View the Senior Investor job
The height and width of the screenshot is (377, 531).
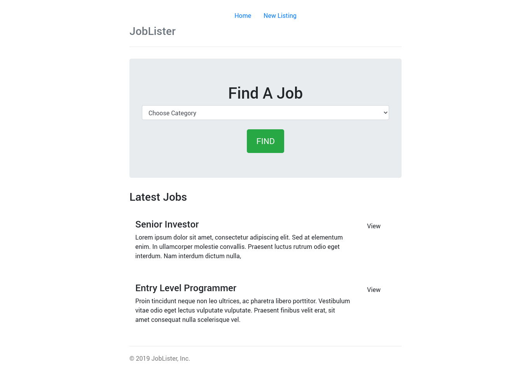coord(374,226)
